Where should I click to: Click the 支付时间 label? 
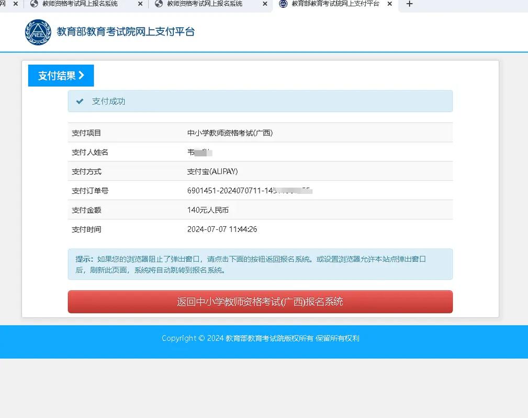(86, 229)
